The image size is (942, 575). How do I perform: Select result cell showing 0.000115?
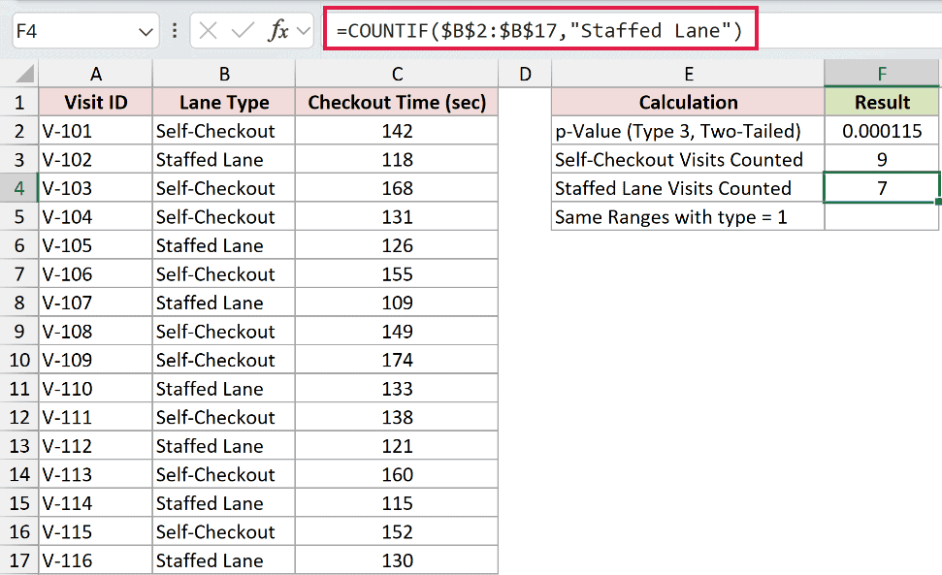coord(882,131)
